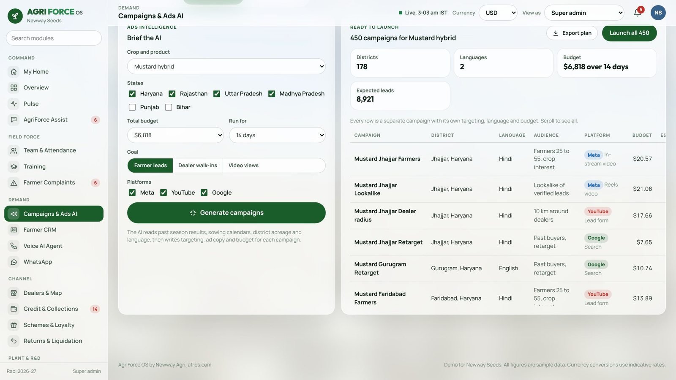Click the BUDGET column header
This screenshot has width=676, height=380.
point(642,136)
